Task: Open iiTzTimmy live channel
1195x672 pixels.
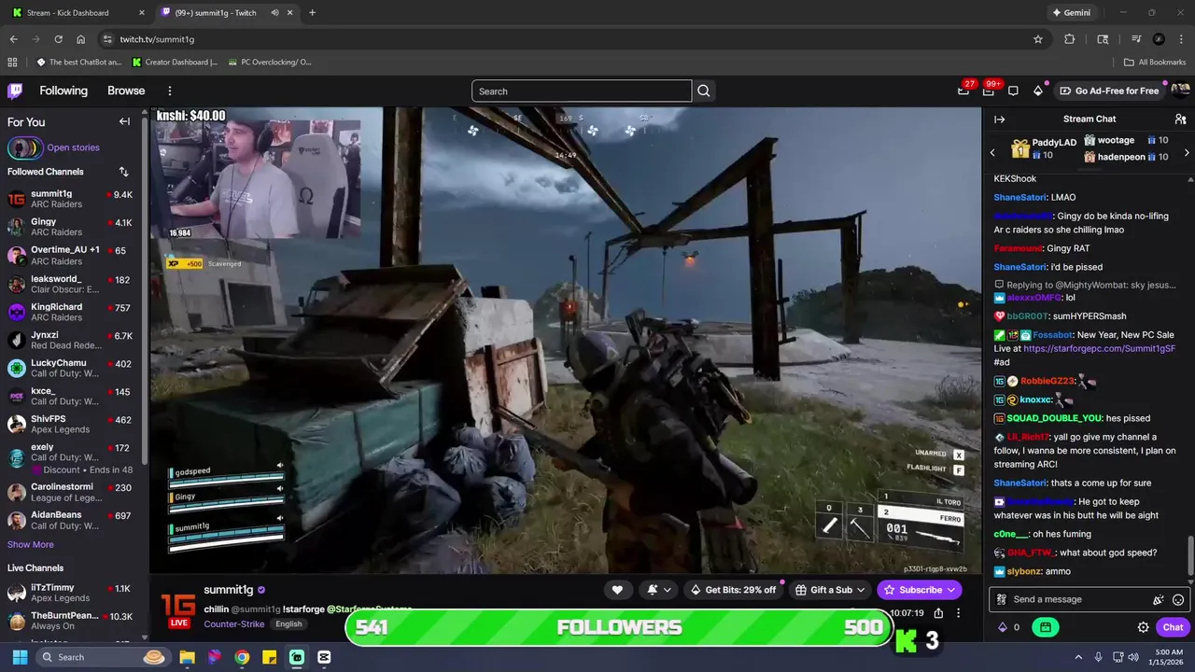Action: (x=70, y=594)
